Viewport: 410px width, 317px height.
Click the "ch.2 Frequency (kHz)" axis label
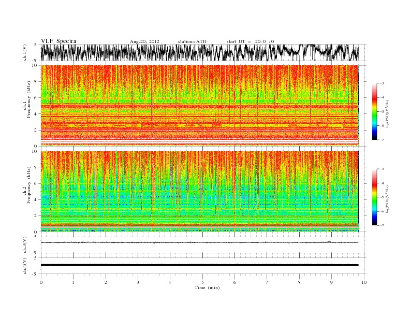coord(27,185)
